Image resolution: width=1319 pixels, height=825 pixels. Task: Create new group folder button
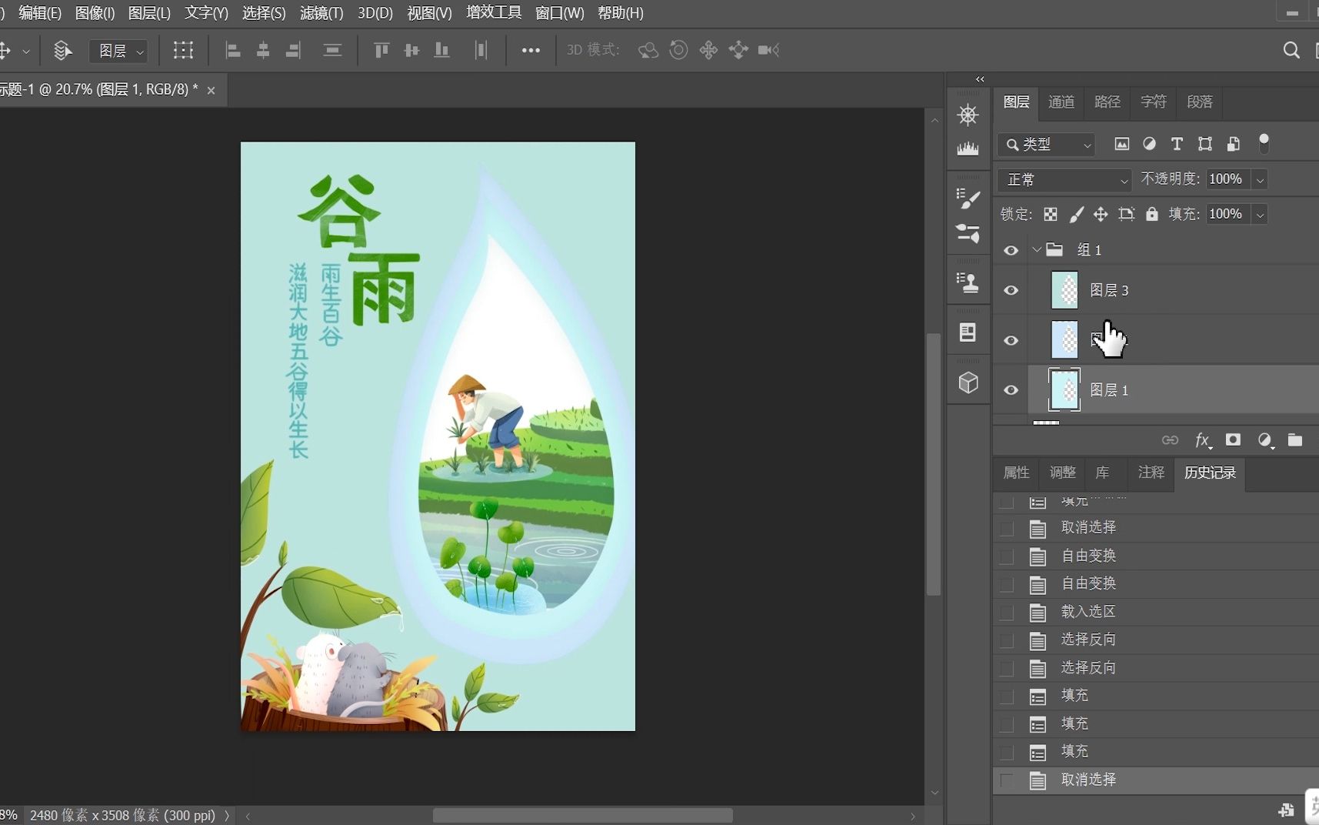[x=1295, y=439]
